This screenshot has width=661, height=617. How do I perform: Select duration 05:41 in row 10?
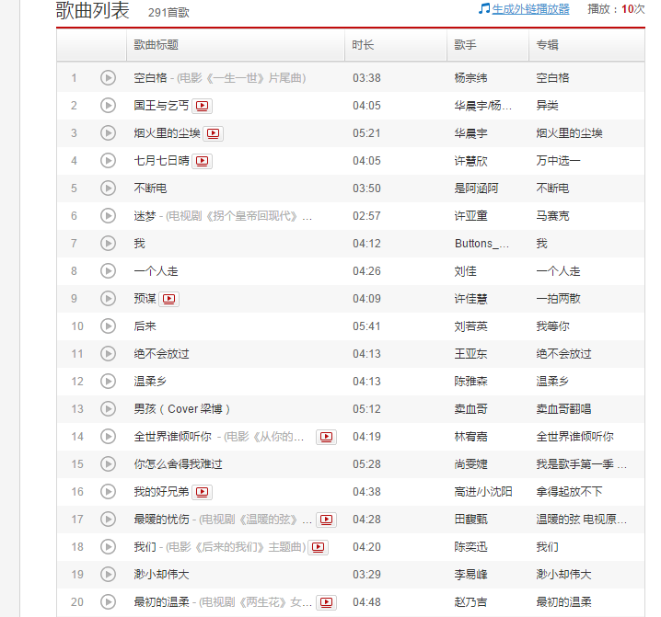click(366, 326)
